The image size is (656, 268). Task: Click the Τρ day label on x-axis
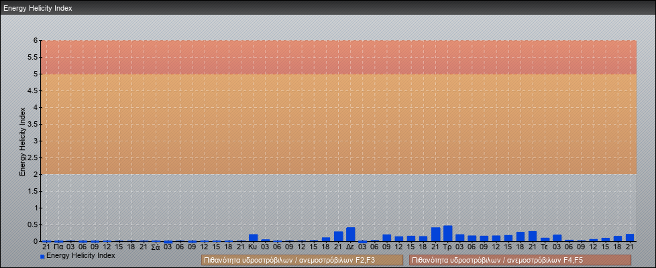click(x=447, y=247)
